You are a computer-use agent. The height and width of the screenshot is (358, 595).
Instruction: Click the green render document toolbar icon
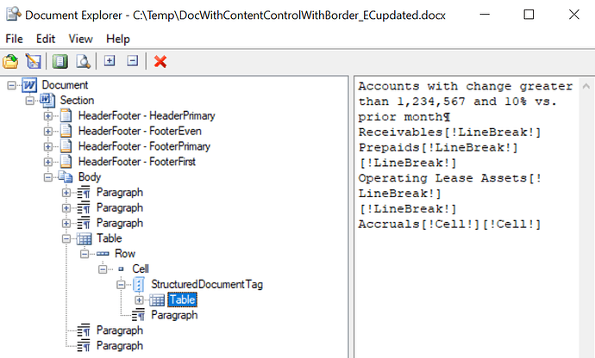click(60, 61)
